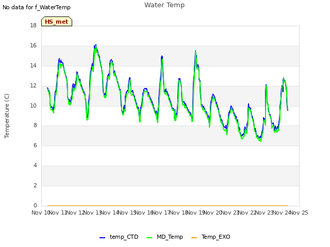Click the y-axis label 10
The width and height of the screenshot is (330, 247).
pos(33,105)
